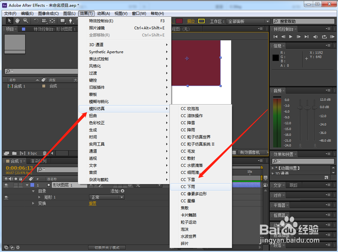Toggle the lock column switch header

pos(21,179)
